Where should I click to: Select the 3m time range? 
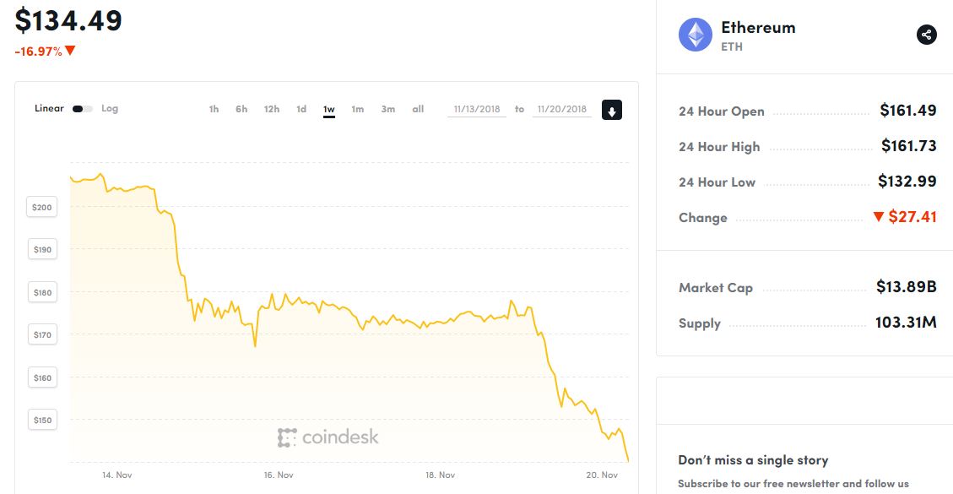click(x=387, y=110)
